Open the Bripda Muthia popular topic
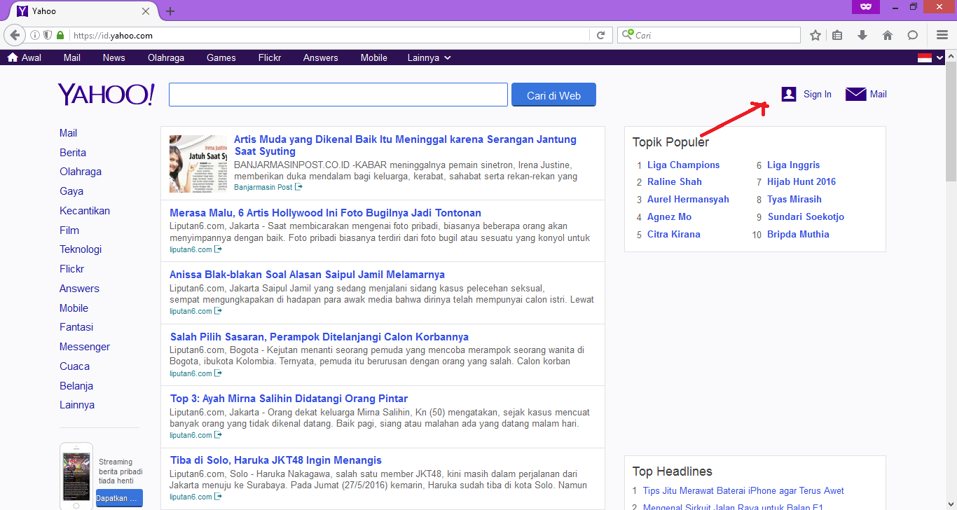This screenshot has height=510, width=957. tap(798, 234)
